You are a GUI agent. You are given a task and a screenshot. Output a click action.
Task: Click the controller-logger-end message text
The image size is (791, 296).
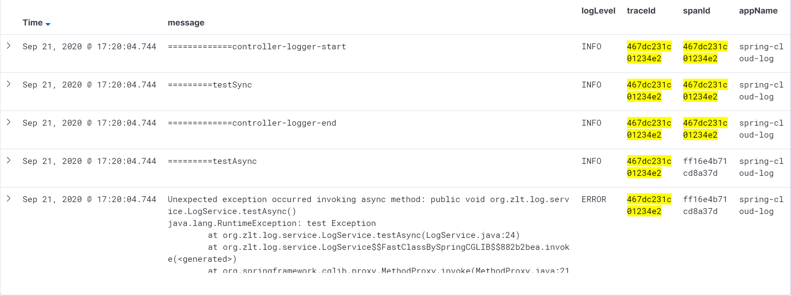(x=252, y=123)
